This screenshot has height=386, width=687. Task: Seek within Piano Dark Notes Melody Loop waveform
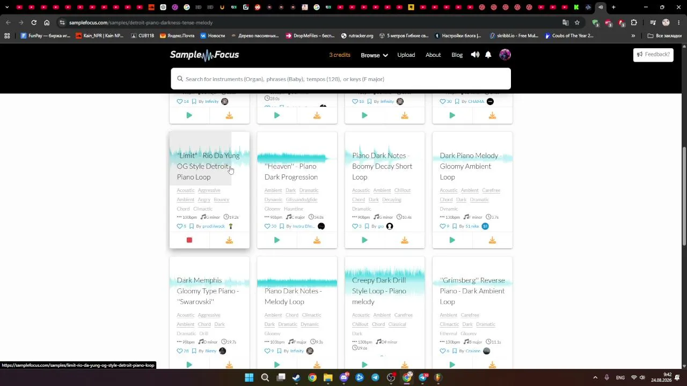pyautogui.click(x=297, y=283)
